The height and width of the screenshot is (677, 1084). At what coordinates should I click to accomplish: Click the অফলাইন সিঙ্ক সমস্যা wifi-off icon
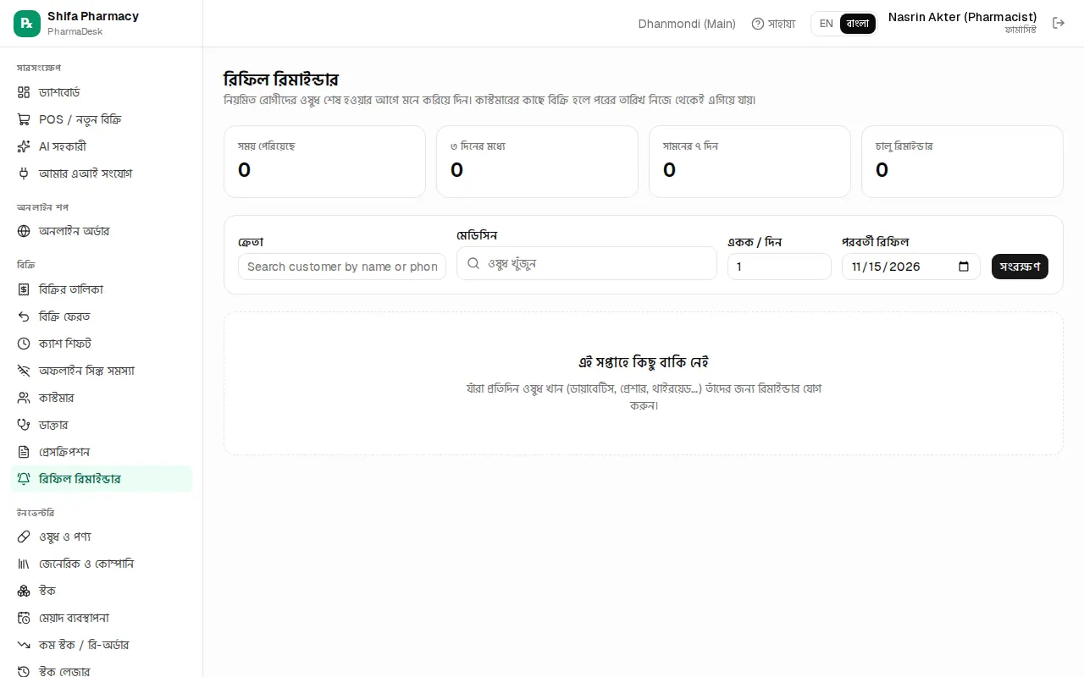click(24, 371)
